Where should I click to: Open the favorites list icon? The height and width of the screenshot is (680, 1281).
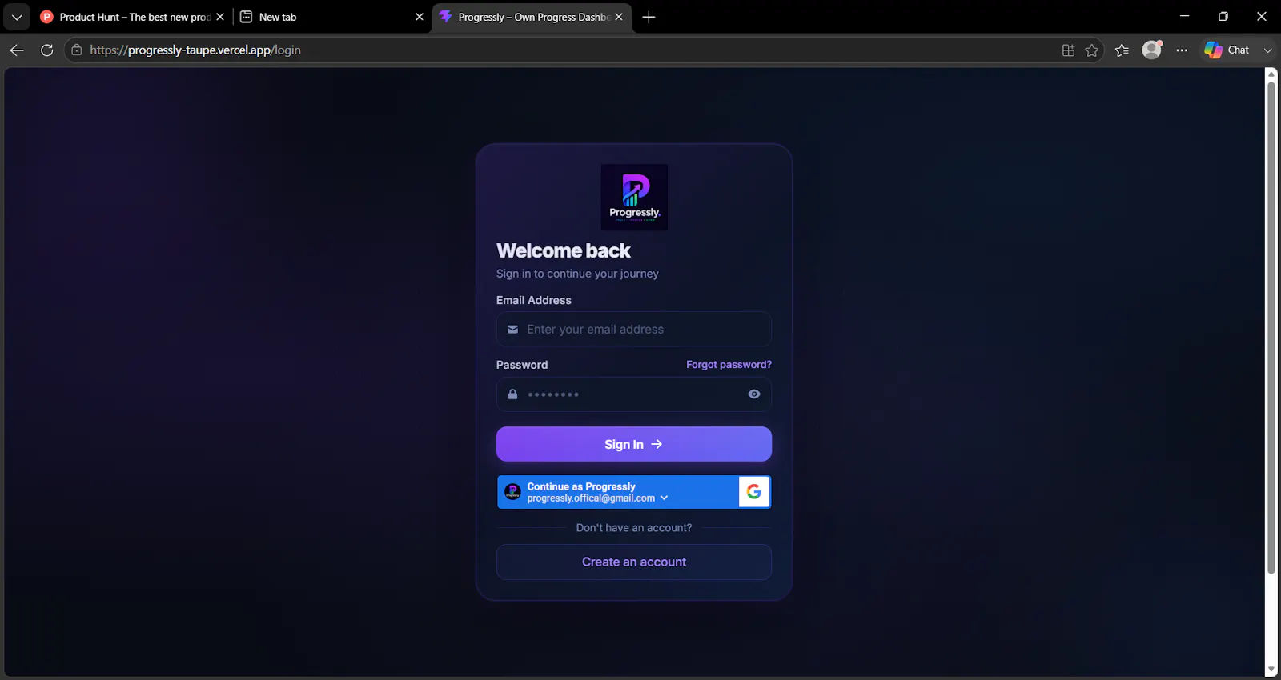click(x=1122, y=50)
